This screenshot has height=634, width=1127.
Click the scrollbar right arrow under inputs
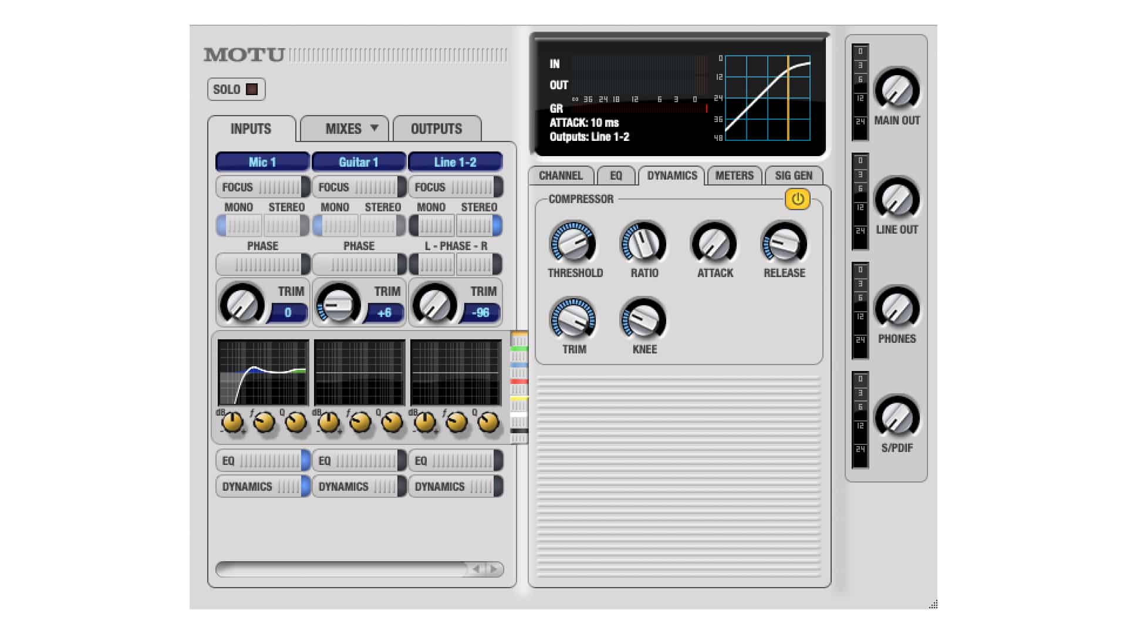[494, 569]
